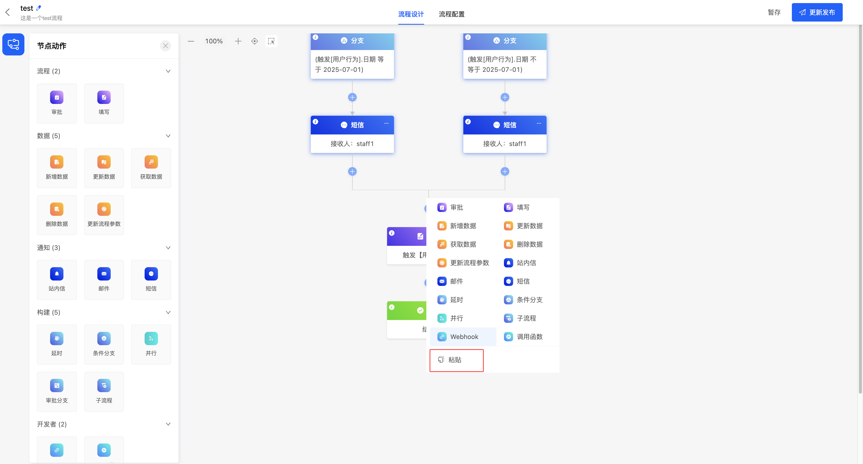Collapse the 数据 (5) section

[168, 136]
